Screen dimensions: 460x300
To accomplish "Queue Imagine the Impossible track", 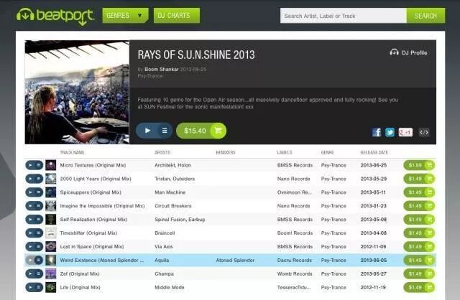I will pyautogui.click(x=38, y=206).
